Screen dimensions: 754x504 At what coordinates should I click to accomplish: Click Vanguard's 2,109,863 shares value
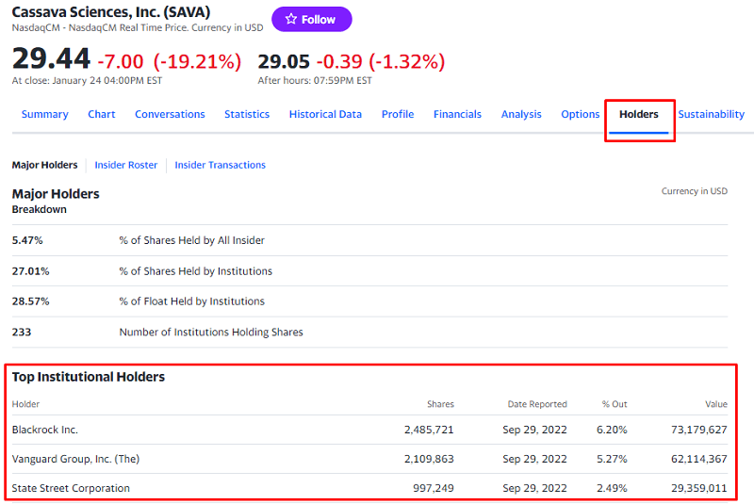click(429, 459)
